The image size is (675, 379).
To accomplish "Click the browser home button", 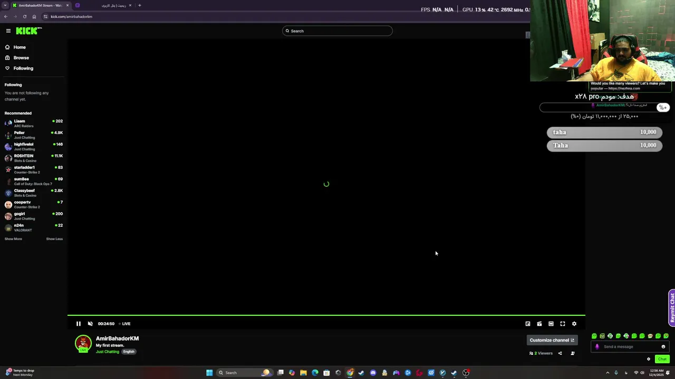I will coord(34,16).
